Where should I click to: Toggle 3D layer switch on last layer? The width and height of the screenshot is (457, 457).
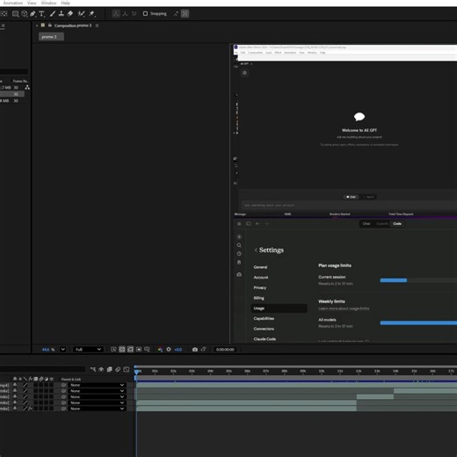click(51, 409)
